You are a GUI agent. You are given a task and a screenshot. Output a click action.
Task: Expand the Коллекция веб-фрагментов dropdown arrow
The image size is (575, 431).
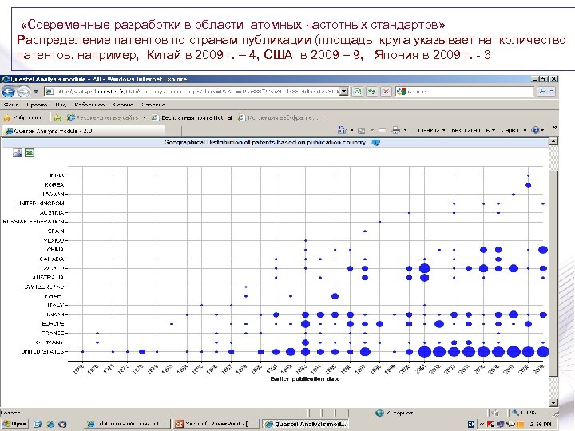[326, 117]
